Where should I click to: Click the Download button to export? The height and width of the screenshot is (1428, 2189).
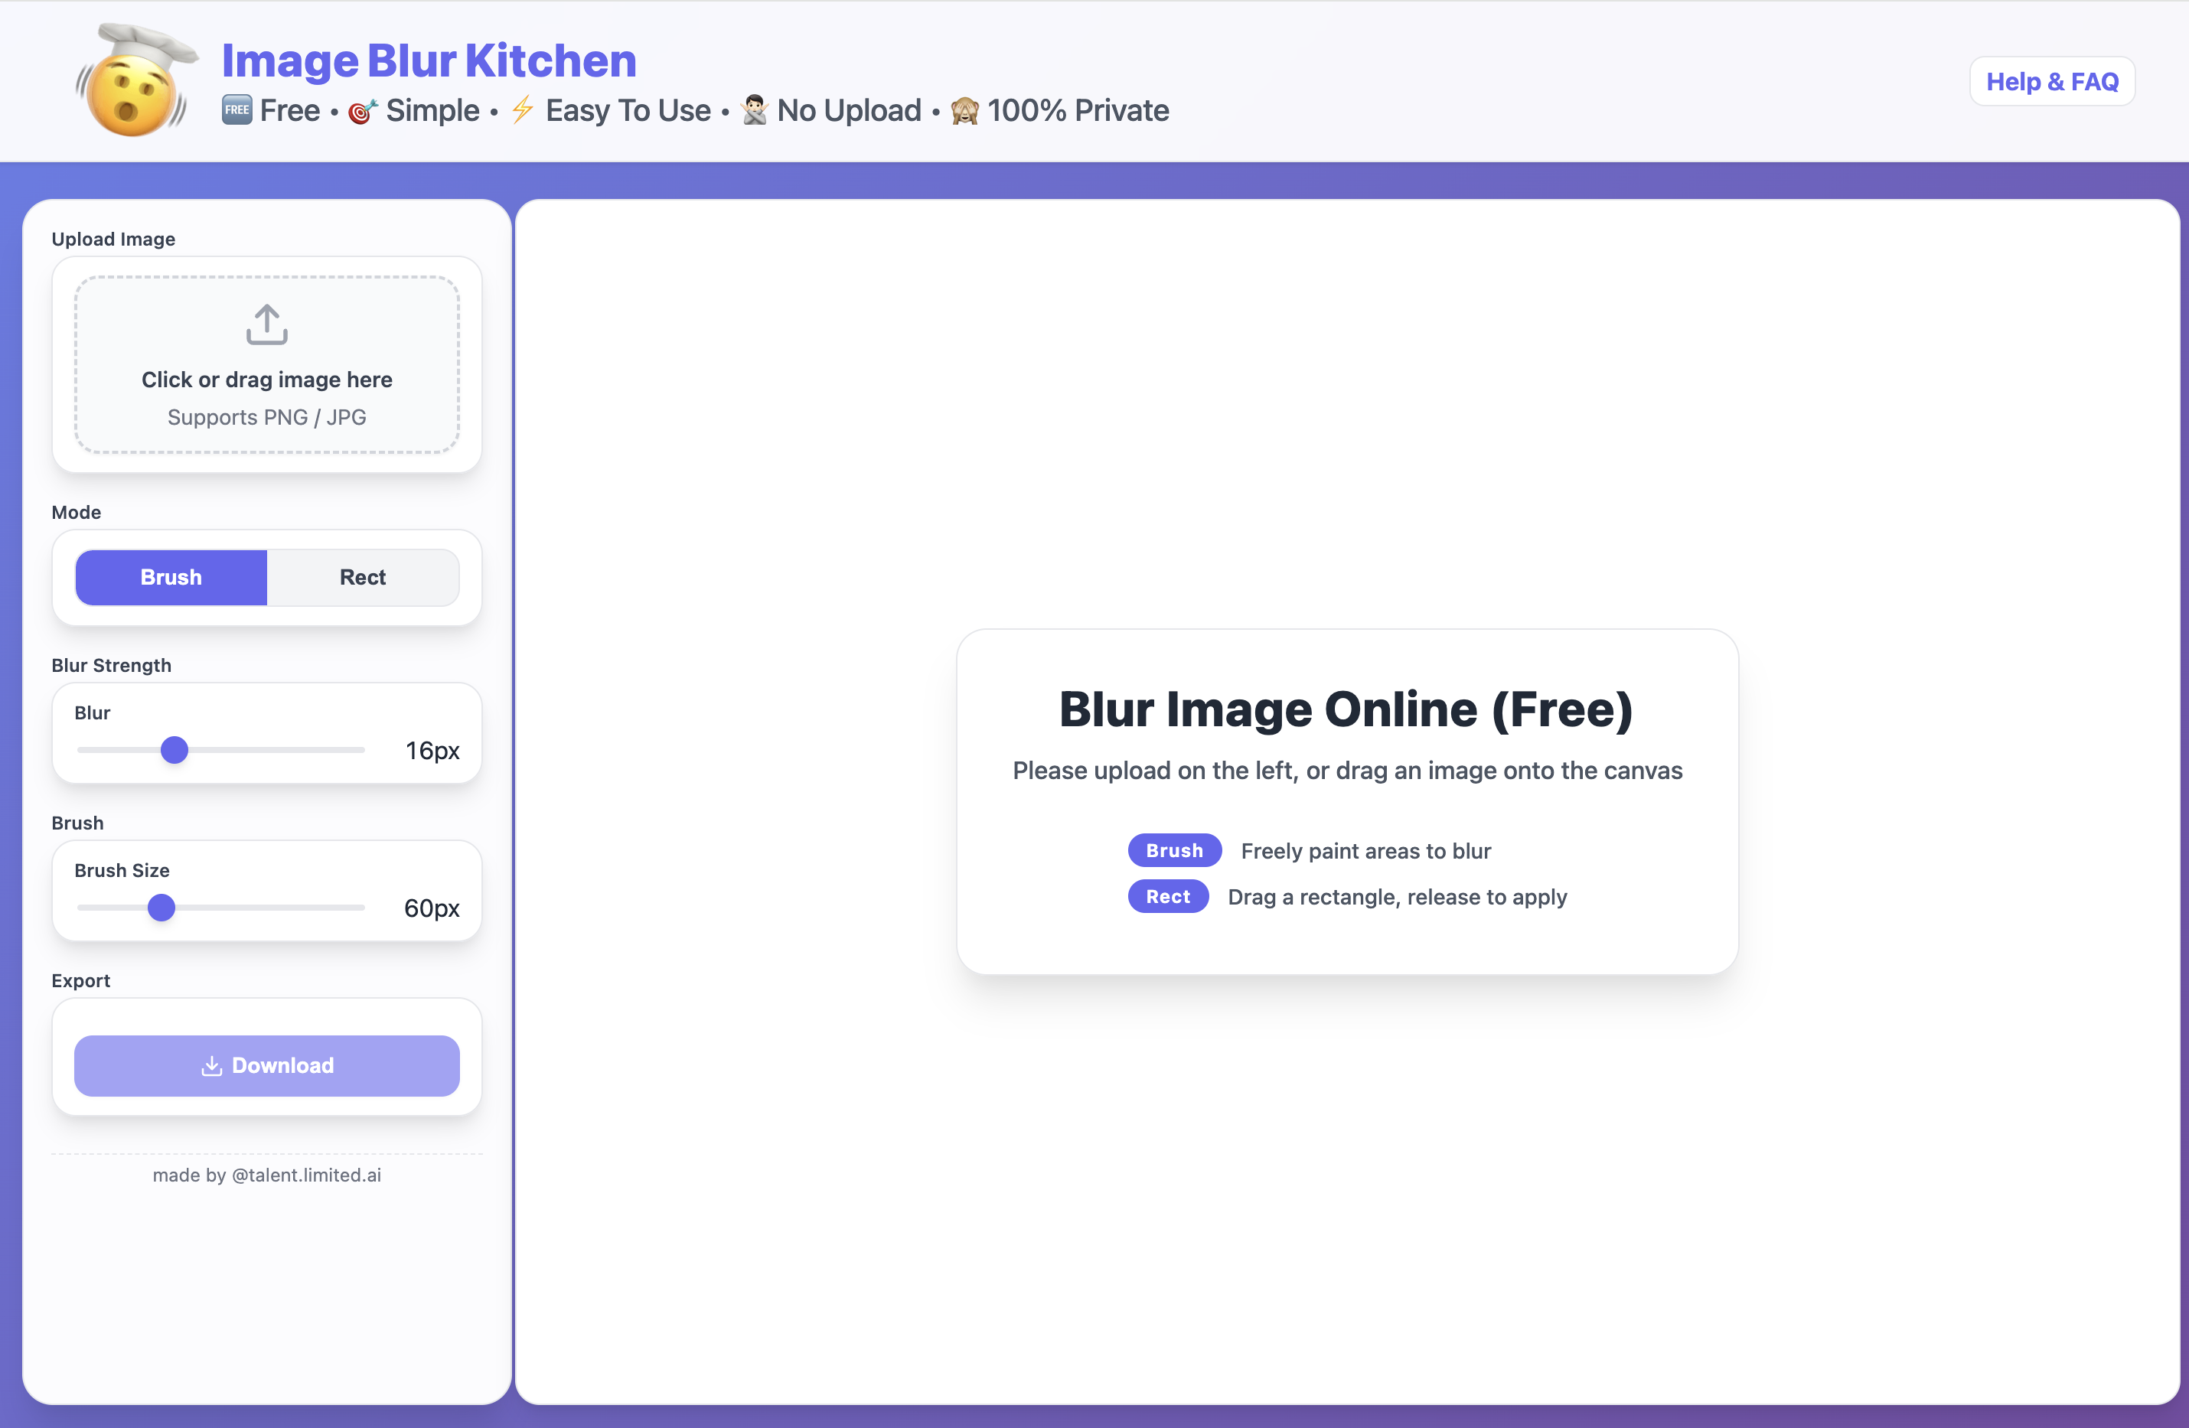click(x=266, y=1066)
